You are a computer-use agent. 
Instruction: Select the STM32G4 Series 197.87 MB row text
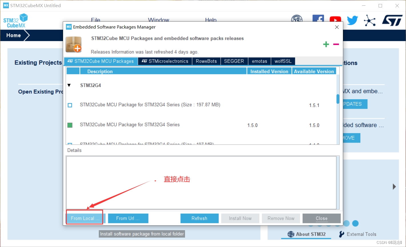(x=150, y=105)
